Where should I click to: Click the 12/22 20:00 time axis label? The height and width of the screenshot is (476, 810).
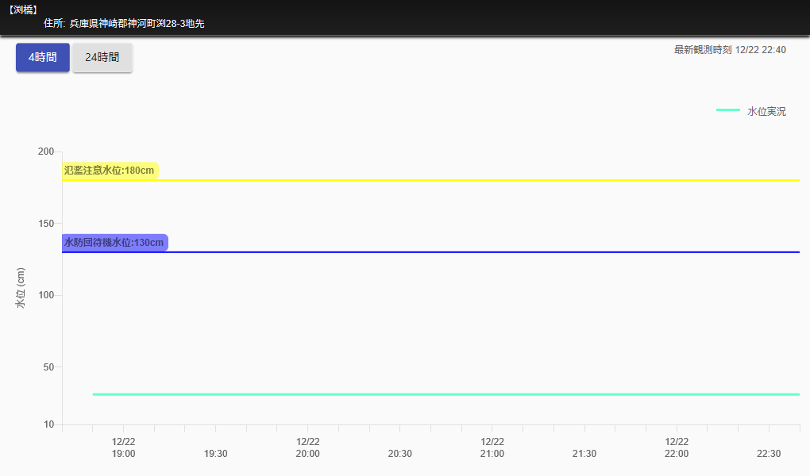tap(307, 447)
